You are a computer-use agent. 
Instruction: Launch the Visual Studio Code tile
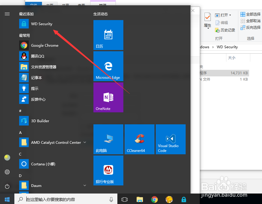[171, 139]
